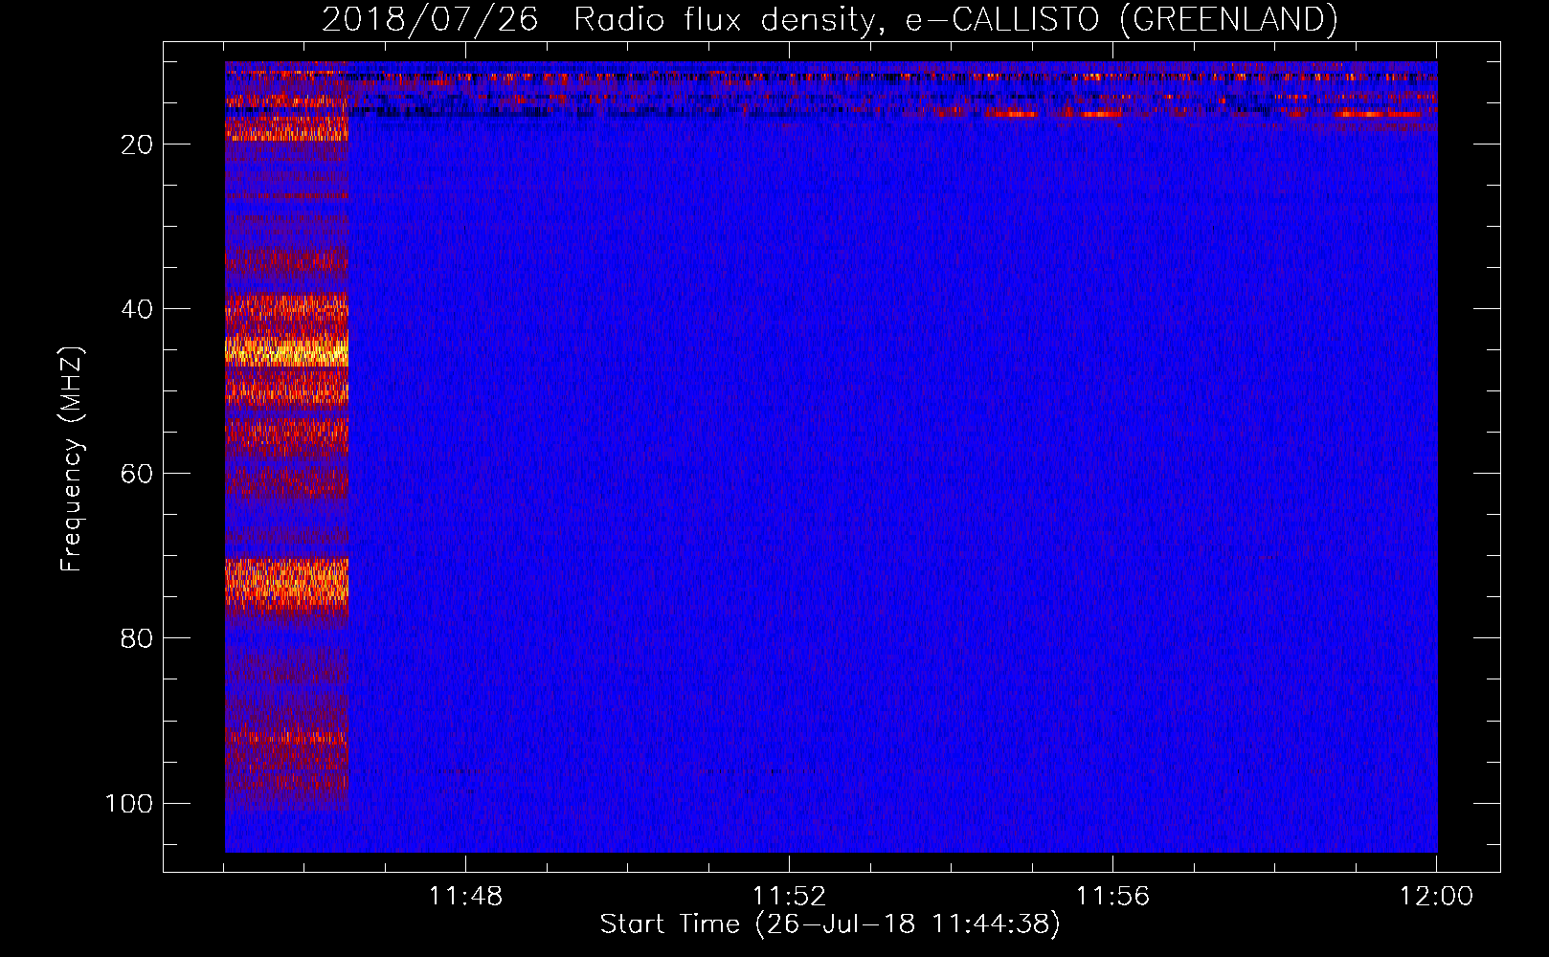The width and height of the screenshot is (1549, 957).
Task: Click the frequency tick label "80"
Action: 137,638
